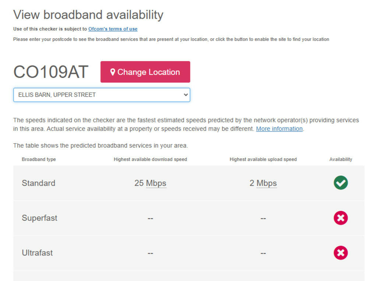Open Ofcom's terms of use link
The height and width of the screenshot is (281, 377).
(113, 29)
